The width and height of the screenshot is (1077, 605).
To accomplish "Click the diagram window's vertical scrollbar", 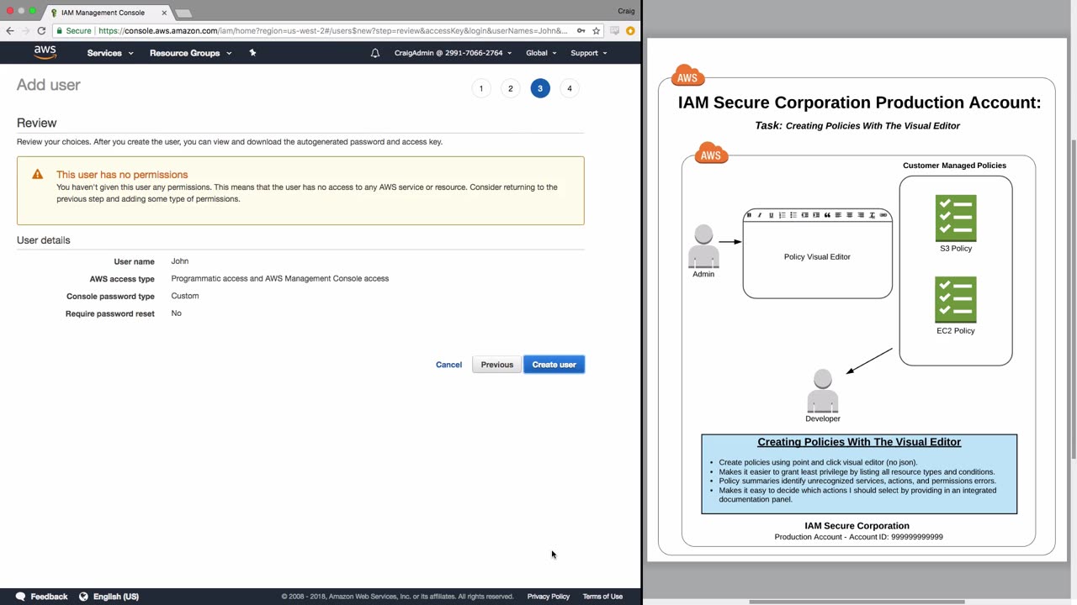I will [x=1073, y=300].
